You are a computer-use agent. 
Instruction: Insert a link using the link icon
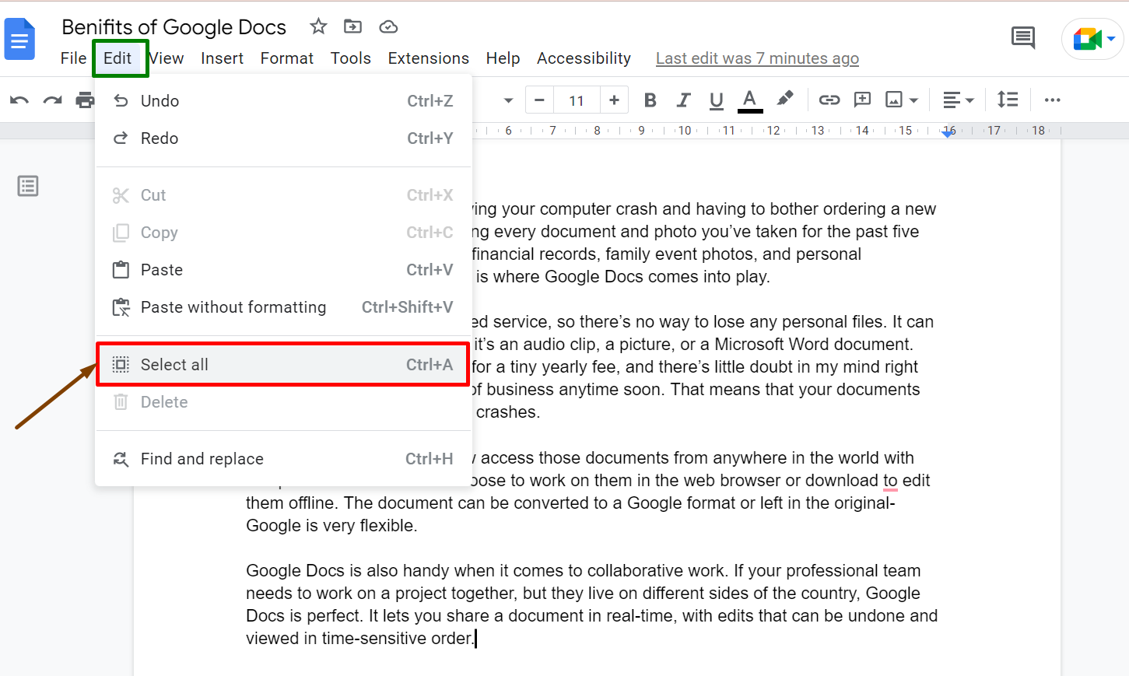point(829,100)
